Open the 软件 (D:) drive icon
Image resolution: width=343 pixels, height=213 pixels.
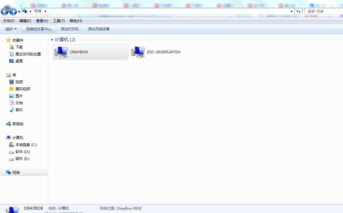(x=12, y=152)
